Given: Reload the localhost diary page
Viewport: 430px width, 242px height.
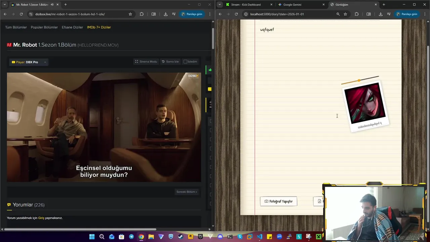Looking at the screenshot, I should [236, 14].
